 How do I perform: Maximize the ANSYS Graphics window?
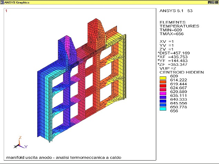(x=213, y=2)
